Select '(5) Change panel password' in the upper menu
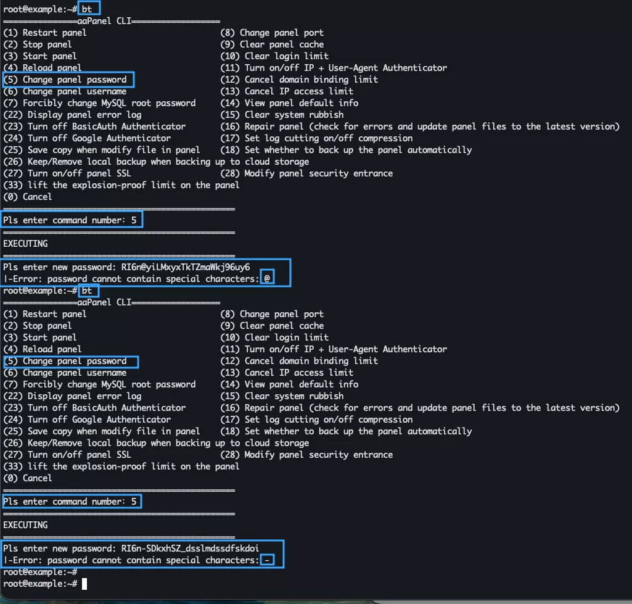The width and height of the screenshot is (632, 604). click(68, 80)
